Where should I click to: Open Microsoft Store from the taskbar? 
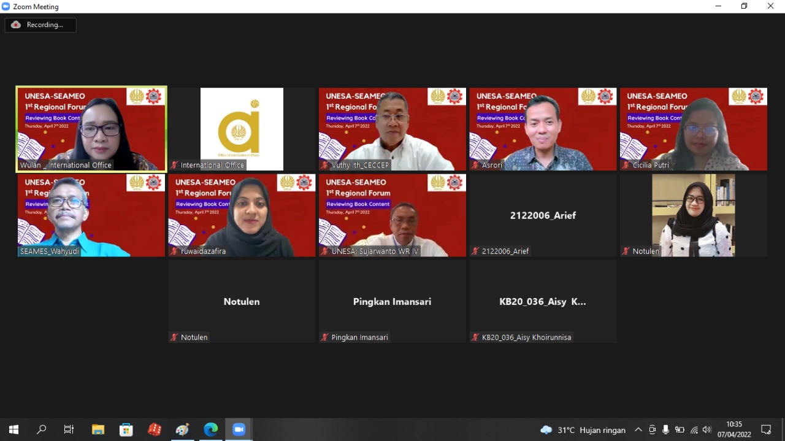(126, 429)
